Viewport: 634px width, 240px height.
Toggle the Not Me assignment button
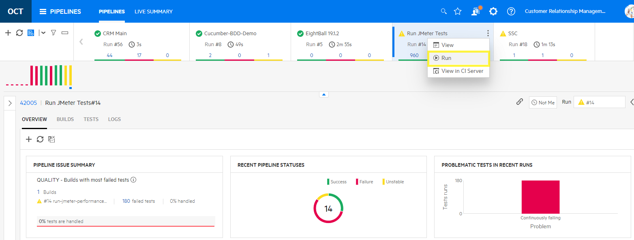tap(542, 102)
